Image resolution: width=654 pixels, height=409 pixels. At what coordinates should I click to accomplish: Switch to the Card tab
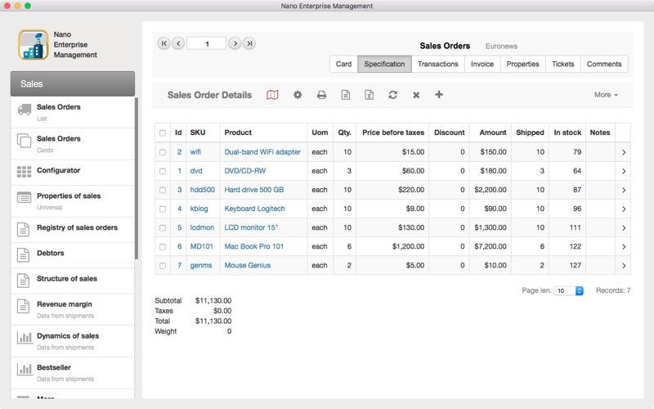point(343,64)
